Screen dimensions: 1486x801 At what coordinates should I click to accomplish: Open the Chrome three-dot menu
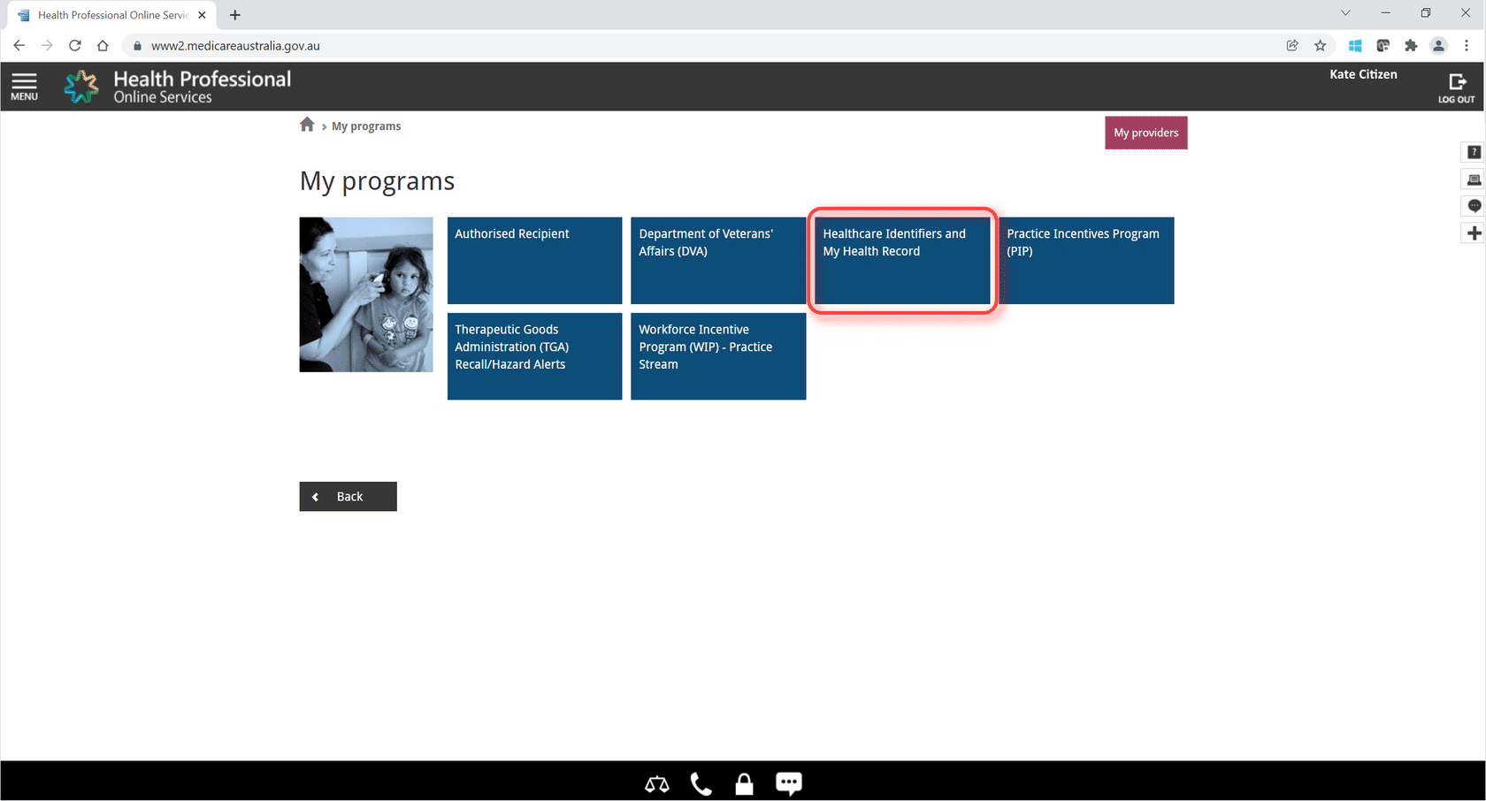coord(1466,45)
